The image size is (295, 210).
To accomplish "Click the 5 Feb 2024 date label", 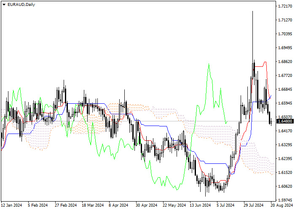I will tap(38, 205).
